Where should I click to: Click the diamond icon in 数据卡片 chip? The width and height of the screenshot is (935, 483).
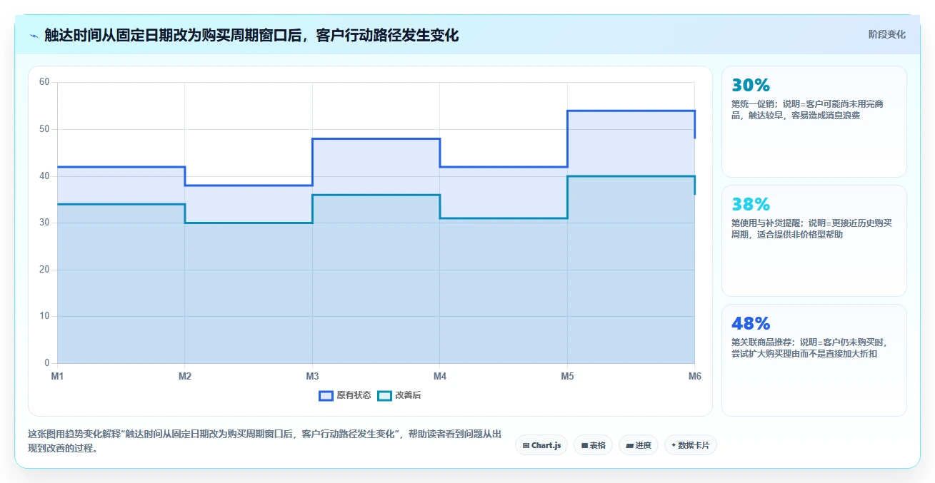[674, 445]
